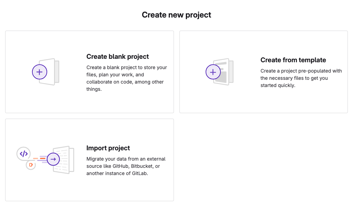Choose the 'Import project' heading
This screenshot has width=353, height=206.
tap(108, 148)
